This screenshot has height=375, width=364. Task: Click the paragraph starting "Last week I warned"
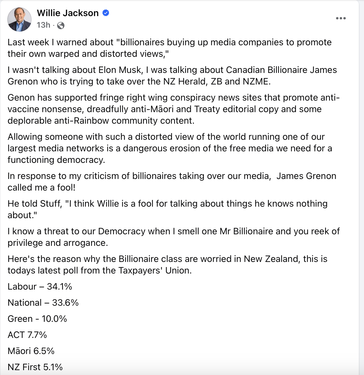pos(169,48)
